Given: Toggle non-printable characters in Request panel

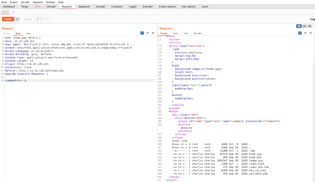Looking at the screenshot, I should [147, 33].
